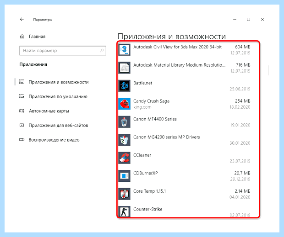This screenshot has width=284, height=237.
Task: Click the Главная home icon
Action: [x=22, y=37]
